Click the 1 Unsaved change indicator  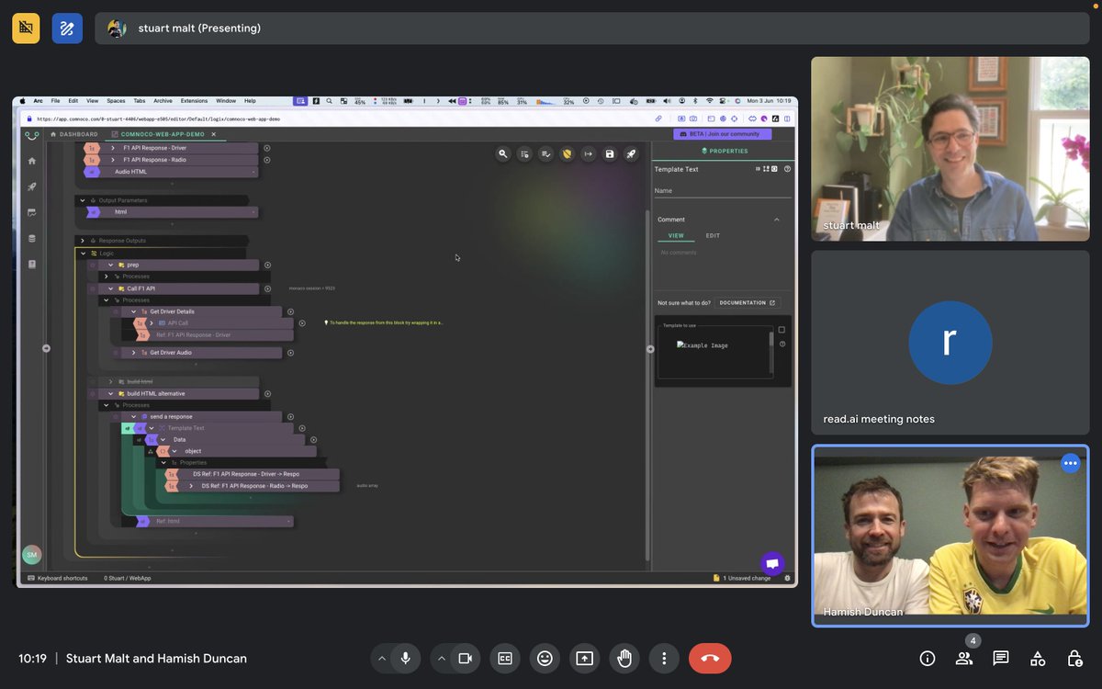(x=742, y=578)
